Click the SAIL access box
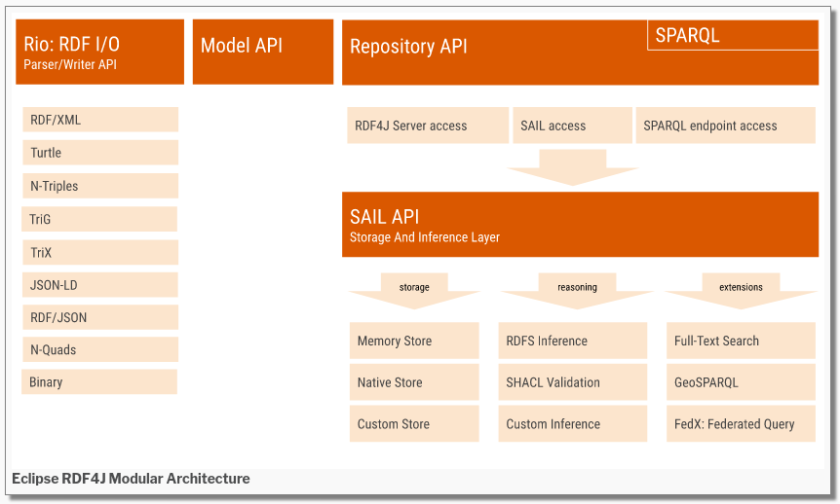Viewport: 840px width, 504px height. (x=571, y=126)
